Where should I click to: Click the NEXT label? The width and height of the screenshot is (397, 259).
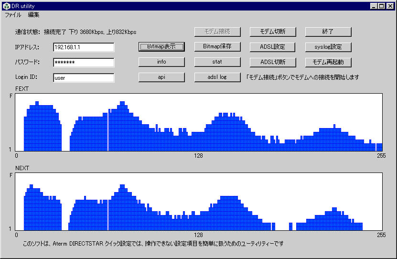[22, 168]
